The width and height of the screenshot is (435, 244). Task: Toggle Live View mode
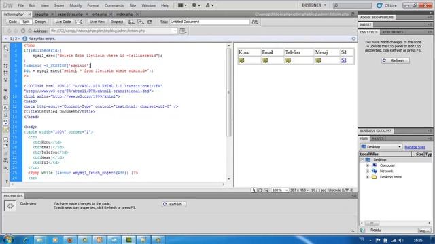97,22
